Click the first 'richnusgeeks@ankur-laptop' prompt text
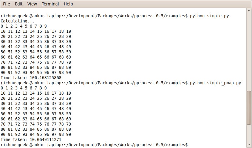Image resolution: width=252 pixels, height=148 pixels. point(30,16)
